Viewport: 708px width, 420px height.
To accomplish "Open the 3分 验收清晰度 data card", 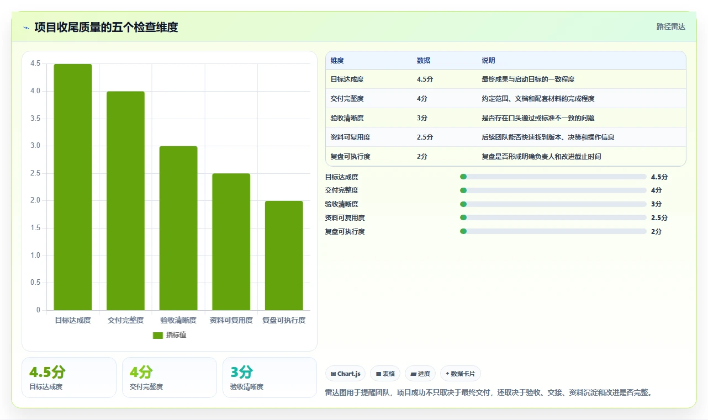I will (270, 378).
